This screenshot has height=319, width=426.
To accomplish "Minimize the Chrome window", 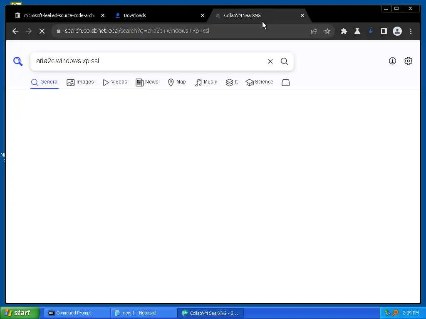I will 386,9.
